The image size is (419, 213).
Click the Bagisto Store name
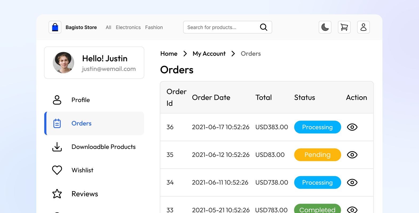(81, 27)
